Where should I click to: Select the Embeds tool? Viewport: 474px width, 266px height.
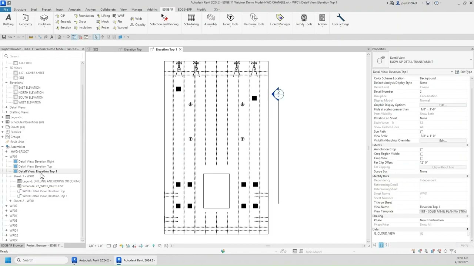pyautogui.click(x=63, y=22)
